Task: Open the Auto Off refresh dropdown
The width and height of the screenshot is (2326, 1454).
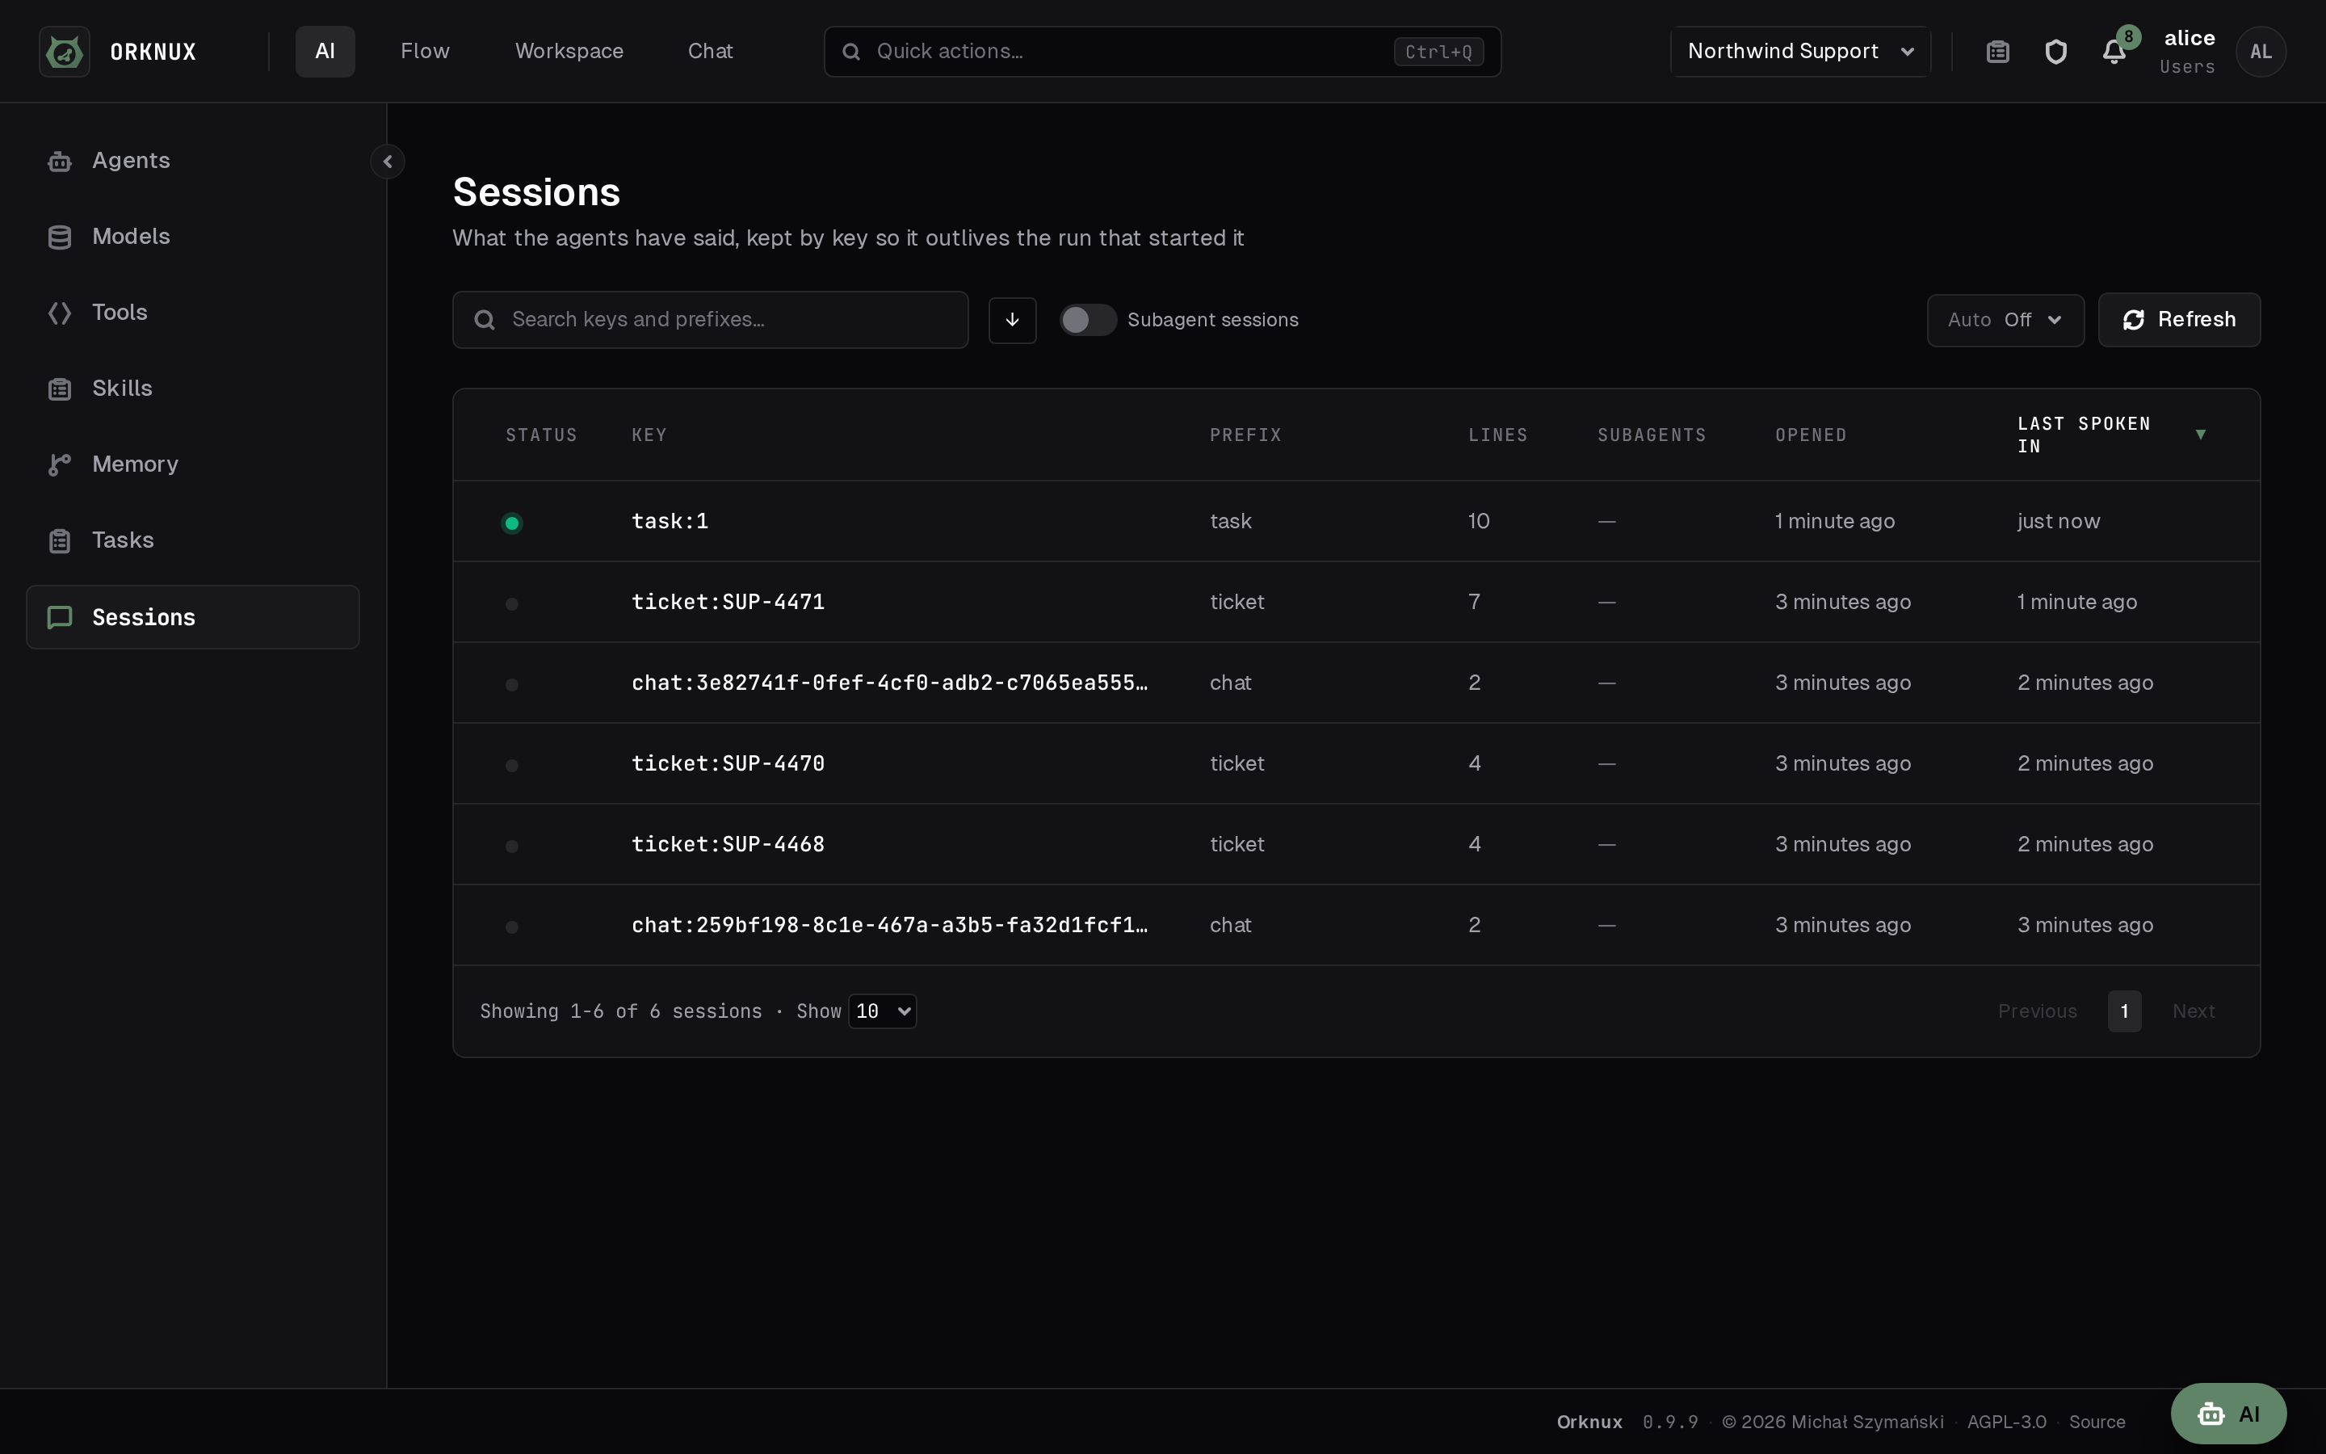Action: (x=2005, y=320)
